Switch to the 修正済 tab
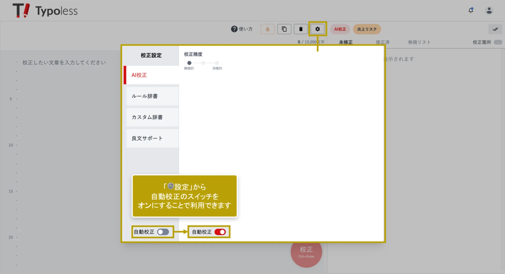505x274 pixels. pyautogui.click(x=382, y=42)
